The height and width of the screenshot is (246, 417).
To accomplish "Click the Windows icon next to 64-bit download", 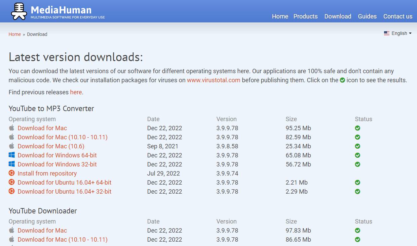I will (x=11, y=155).
